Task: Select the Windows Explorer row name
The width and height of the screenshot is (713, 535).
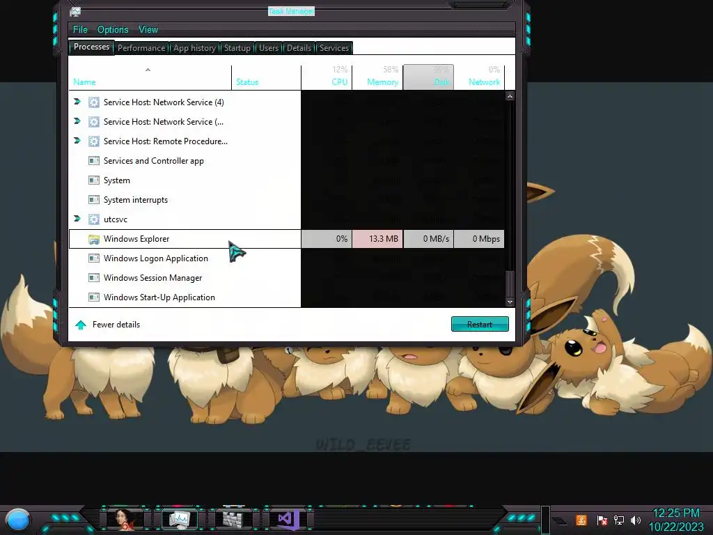Action: tap(136, 239)
